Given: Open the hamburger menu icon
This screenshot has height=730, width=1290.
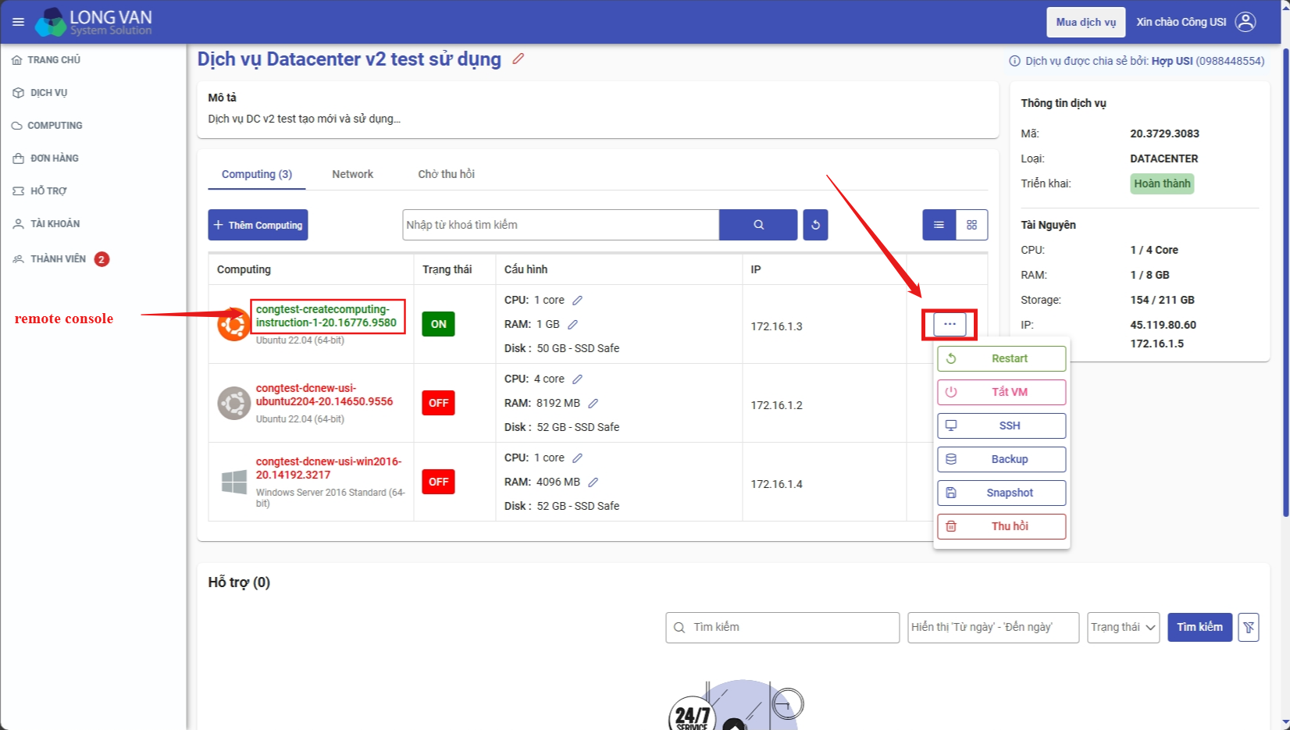Looking at the screenshot, I should (x=18, y=22).
